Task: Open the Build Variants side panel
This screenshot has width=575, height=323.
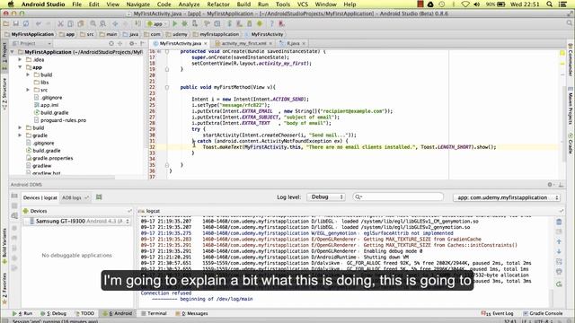Action: pos(4,245)
